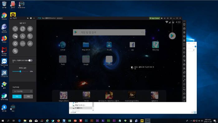Click the blue save button
The image size is (218, 123).
coord(17,97)
